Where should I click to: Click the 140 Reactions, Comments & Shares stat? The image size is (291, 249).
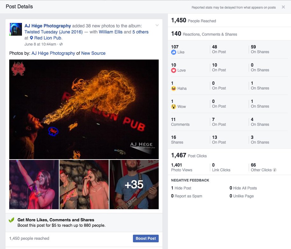[x=204, y=34]
